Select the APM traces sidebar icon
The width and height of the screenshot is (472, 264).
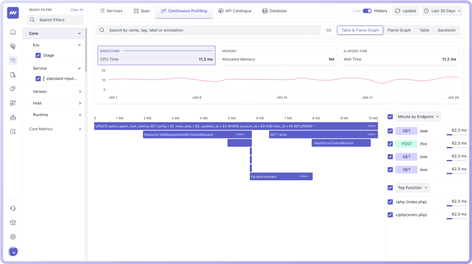[13, 60]
